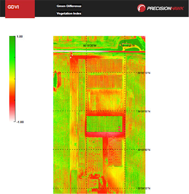Screen dimensions: 189x194
Task: Click the GDVI vegetation field map image
Action: [99, 115]
